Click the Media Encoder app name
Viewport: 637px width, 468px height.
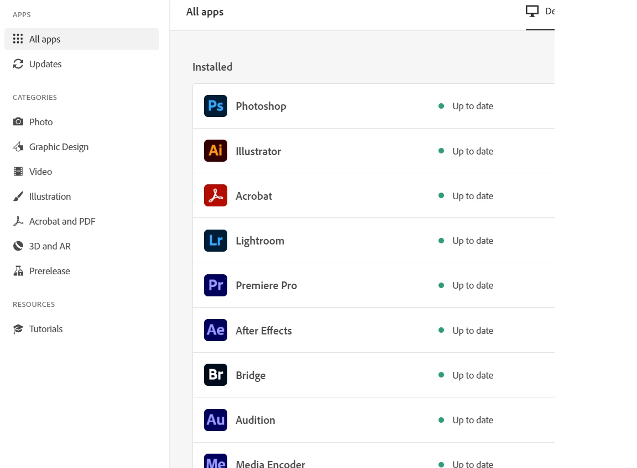[x=270, y=464]
